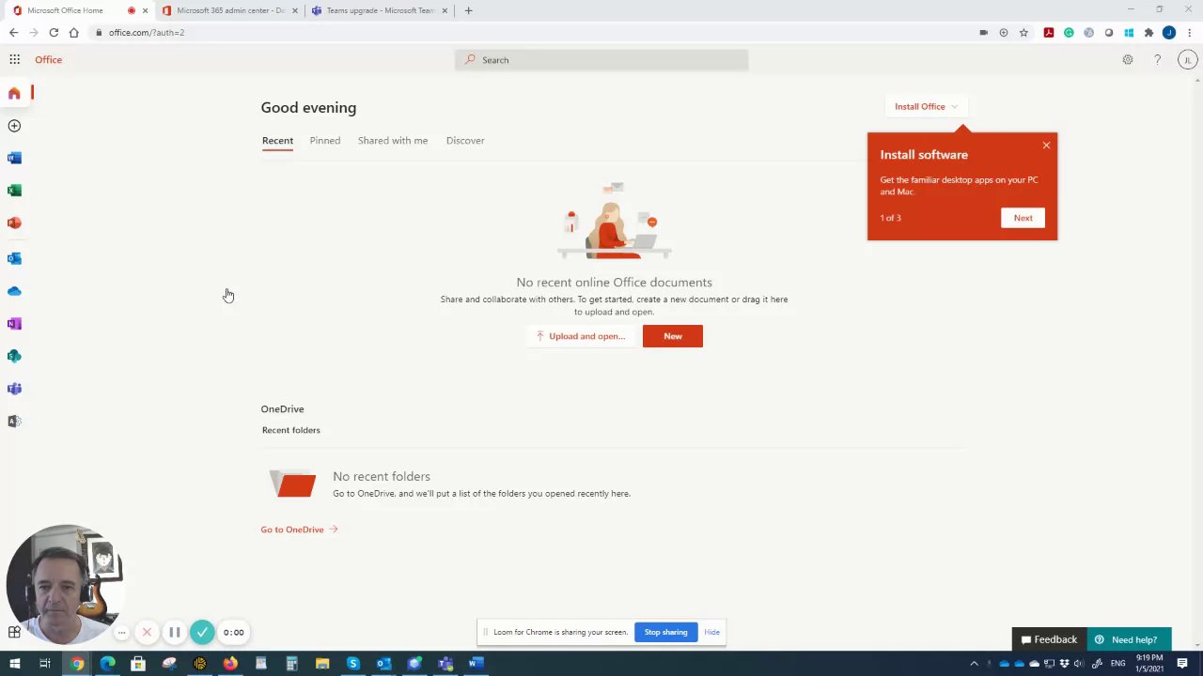Select Microsoft 365 admin center browser tab

[x=229, y=10]
